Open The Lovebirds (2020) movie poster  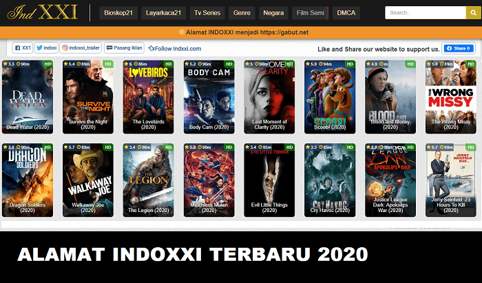pos(149,97)
